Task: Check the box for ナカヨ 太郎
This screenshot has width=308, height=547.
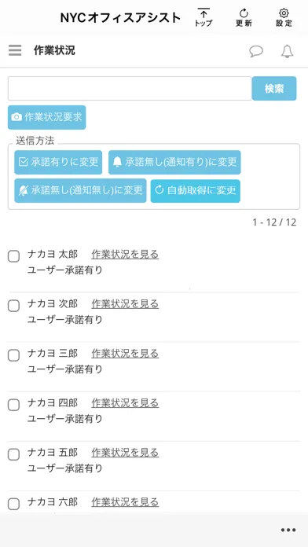Action: 13,256
